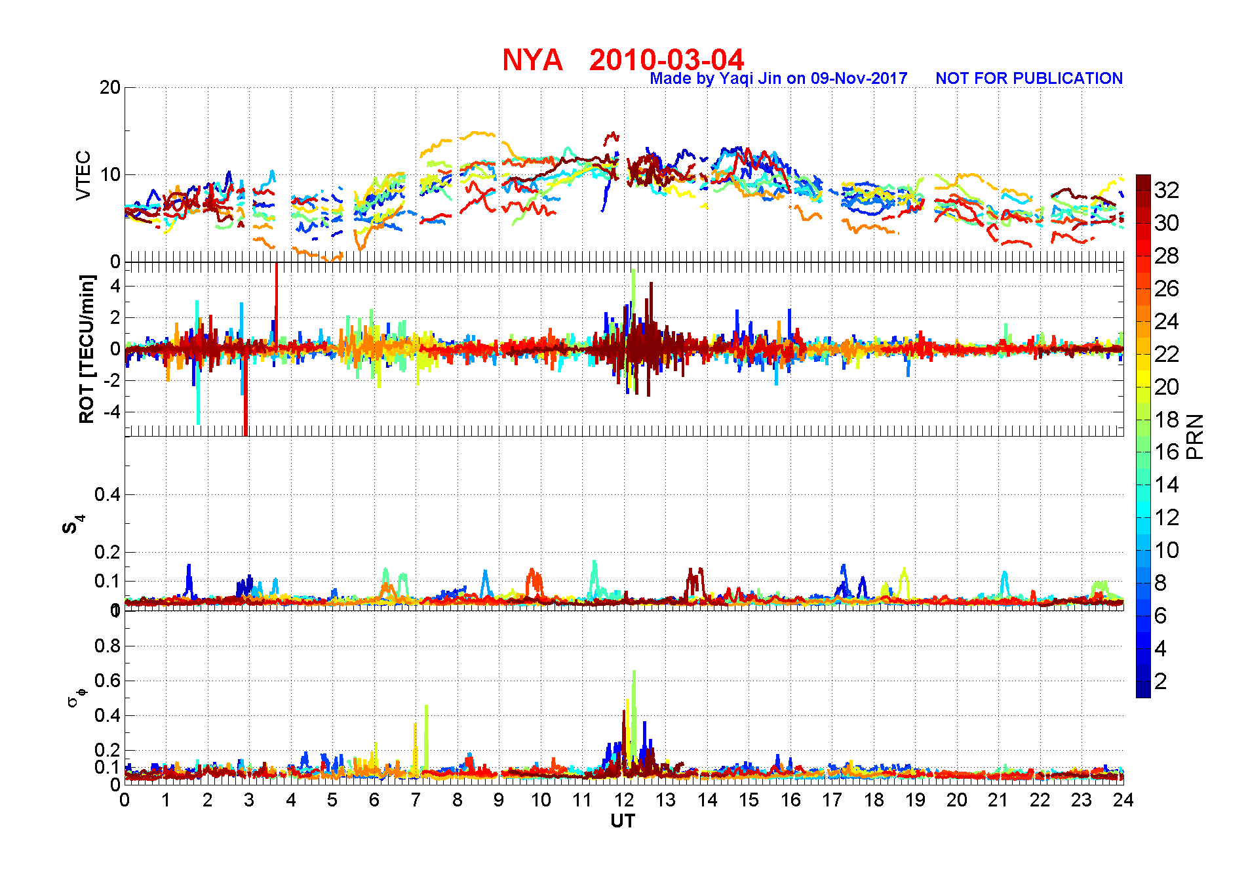The width and height of the screenshot is (1248, 872).
Task: Click the "4" tick on the ROT axis
Action: click(116, 286)
